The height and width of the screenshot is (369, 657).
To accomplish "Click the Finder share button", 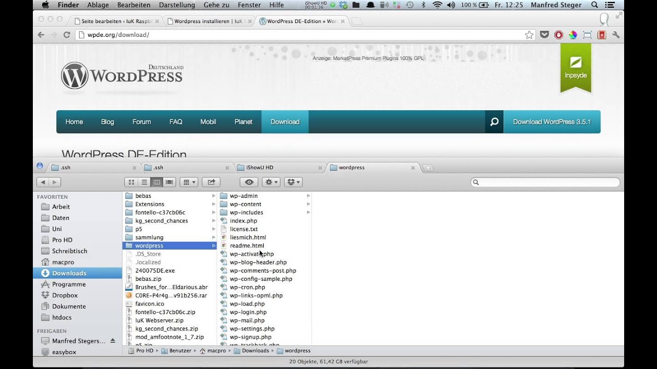I will coord(211,182).
